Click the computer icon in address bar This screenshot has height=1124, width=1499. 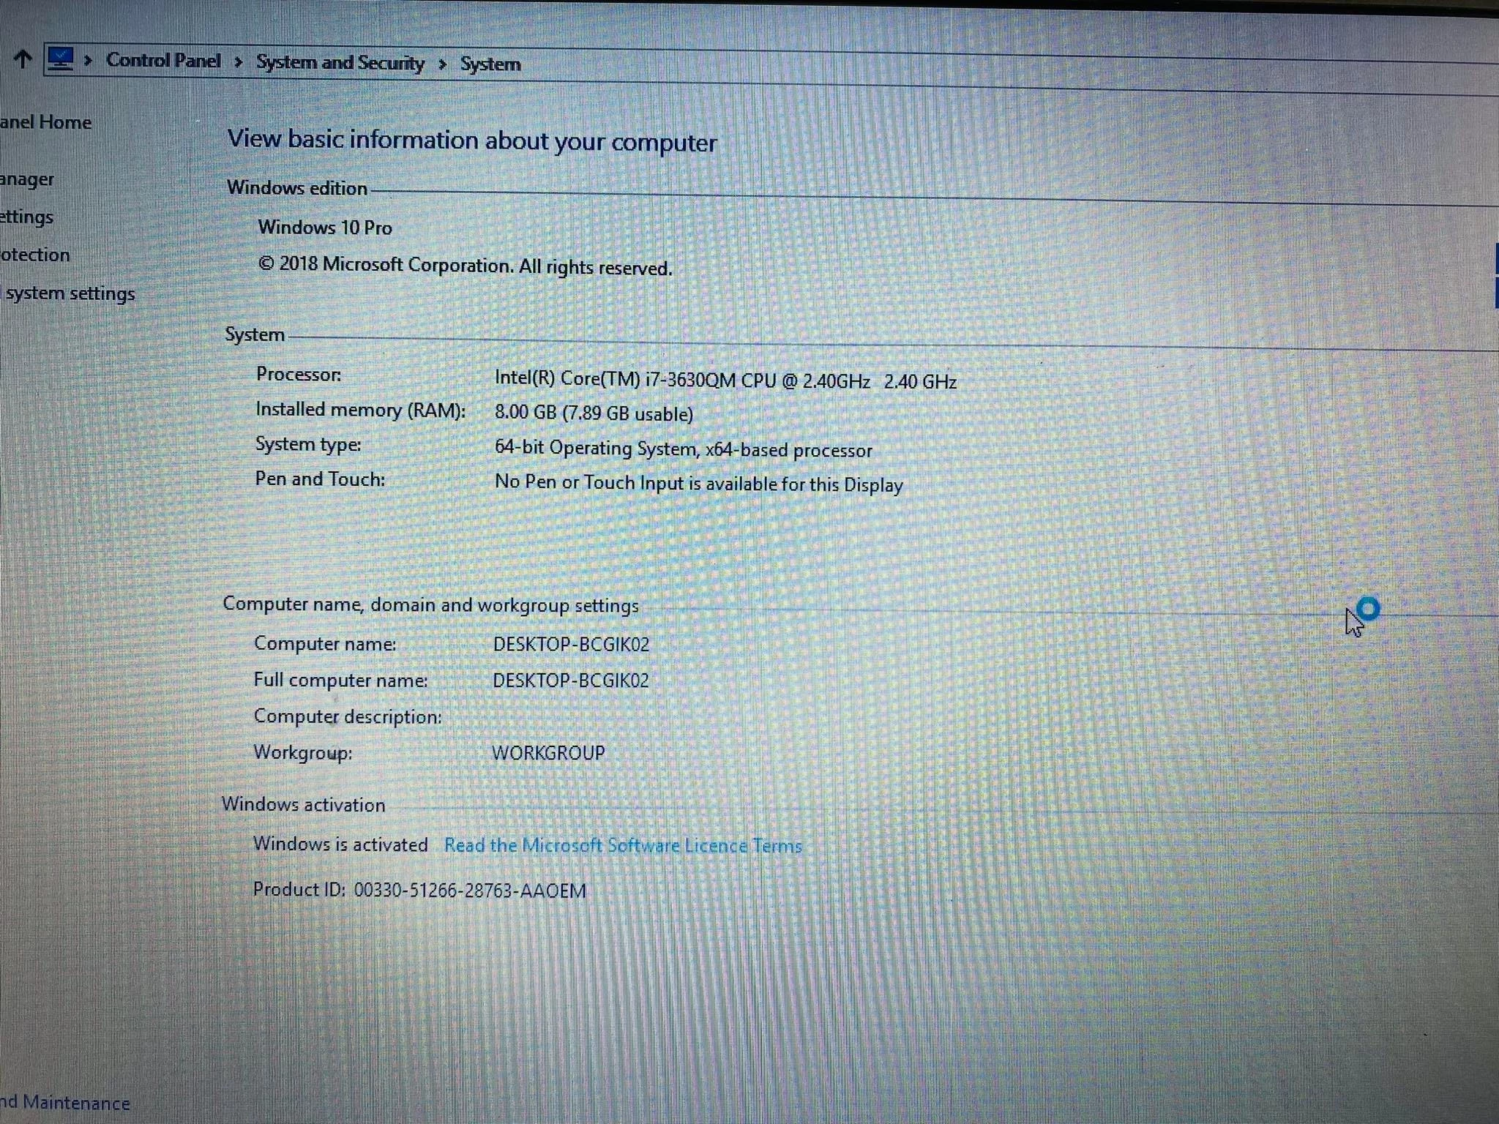[x=61, y=59]
